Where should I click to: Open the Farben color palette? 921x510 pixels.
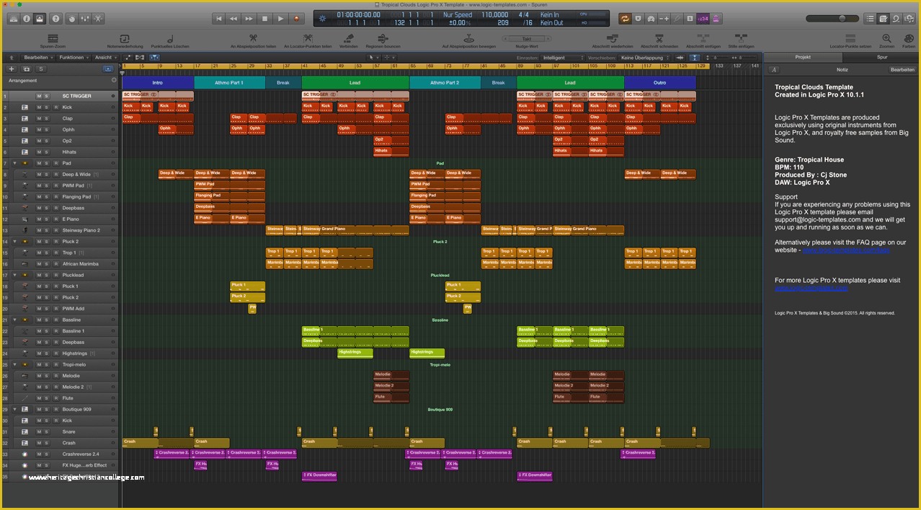coord(907,40)
